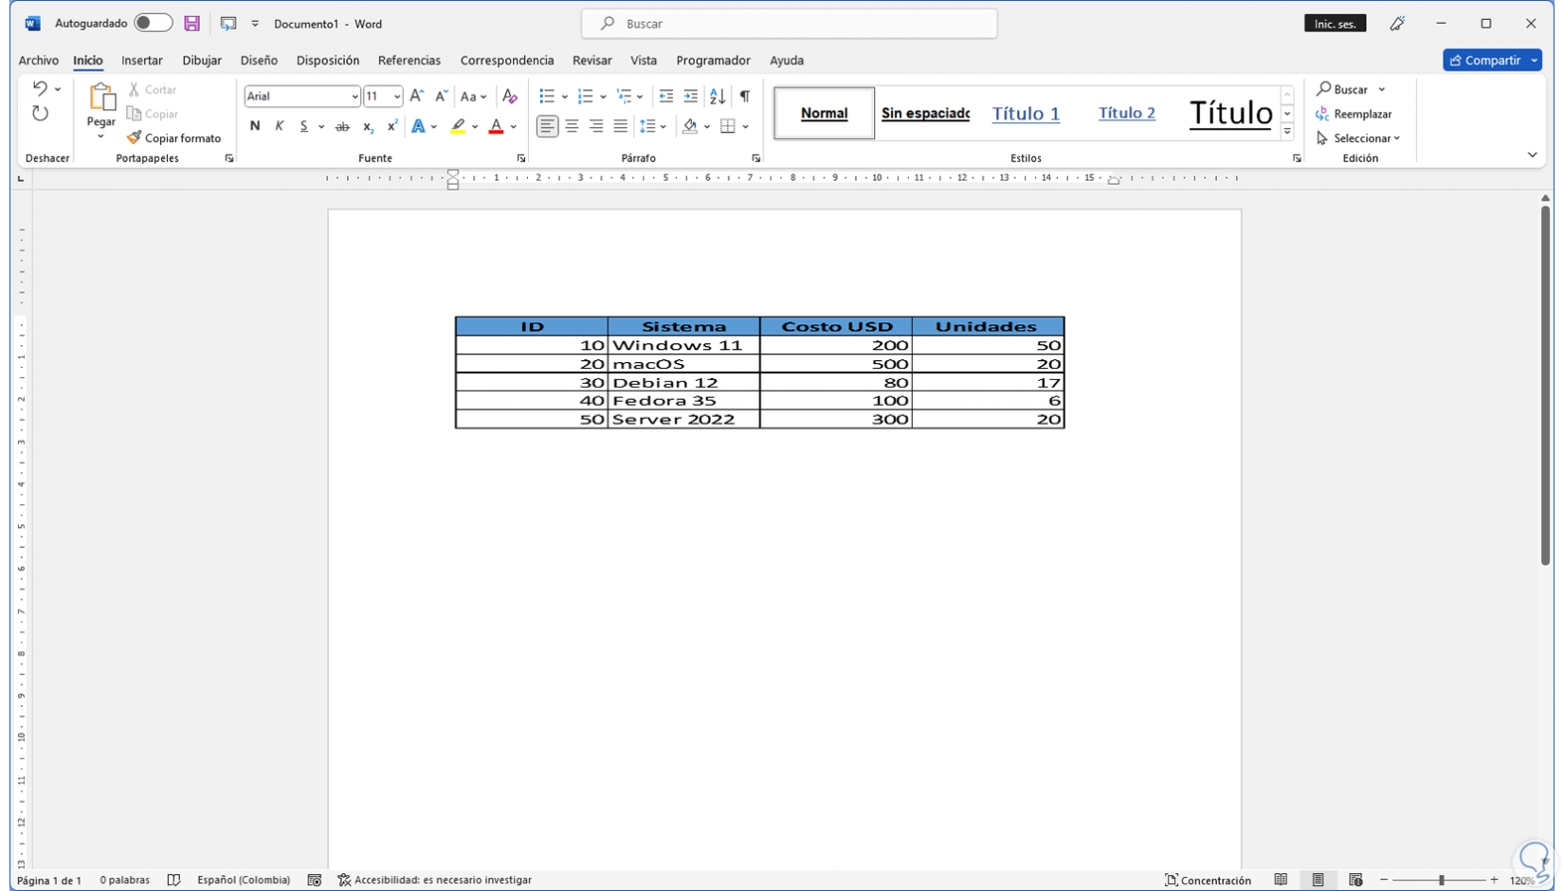Viewport: 1564px width, 891px height.
Task: Switch to the Programador tab
Action: click(x=714, y=60)
